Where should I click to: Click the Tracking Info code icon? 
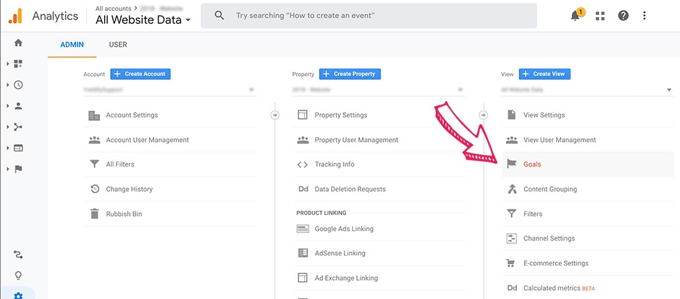coord(303,164)
